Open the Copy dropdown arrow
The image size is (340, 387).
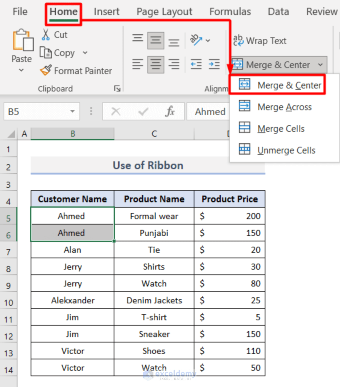[x=84, y=53]
